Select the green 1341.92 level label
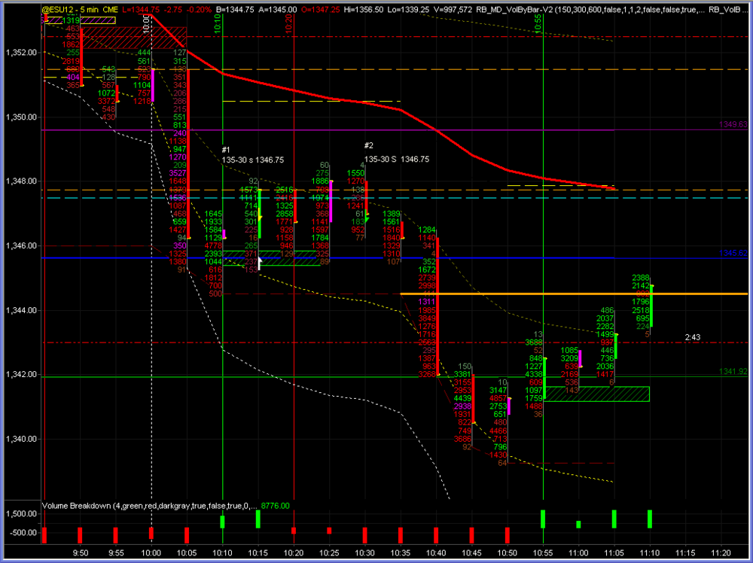753x563 pixels. 733,372
